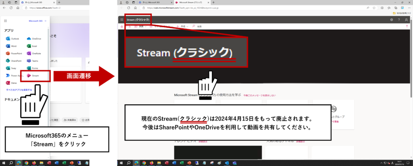413x166 pixels.
Task: Open SharePoint from the apps list
Action: click(13, 61)
